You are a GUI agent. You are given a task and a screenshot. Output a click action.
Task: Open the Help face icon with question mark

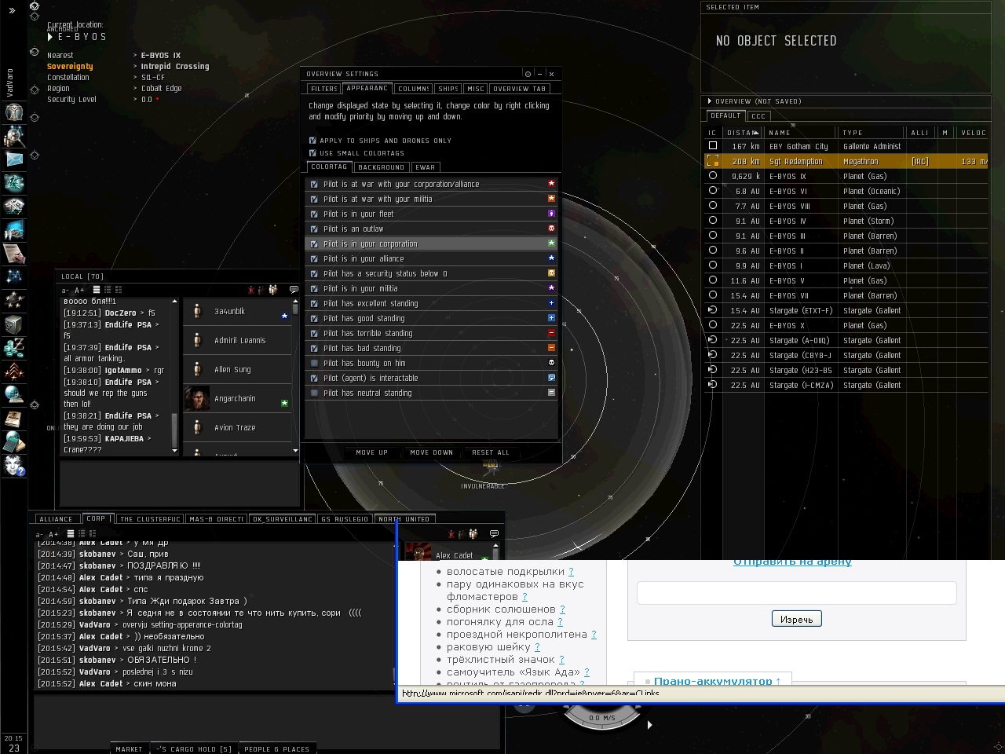pos(14,466)
